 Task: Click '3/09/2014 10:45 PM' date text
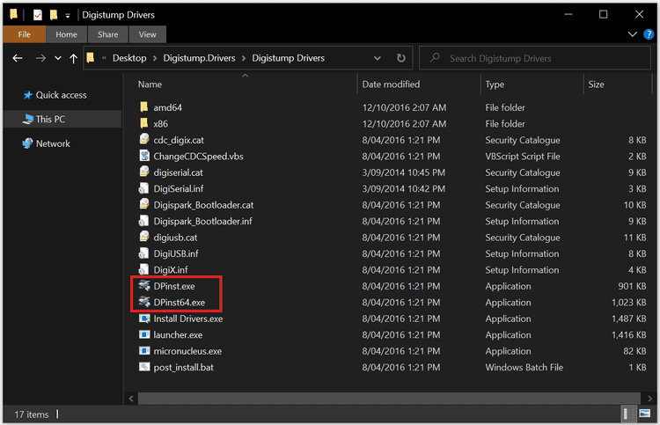tap(403, 172)
